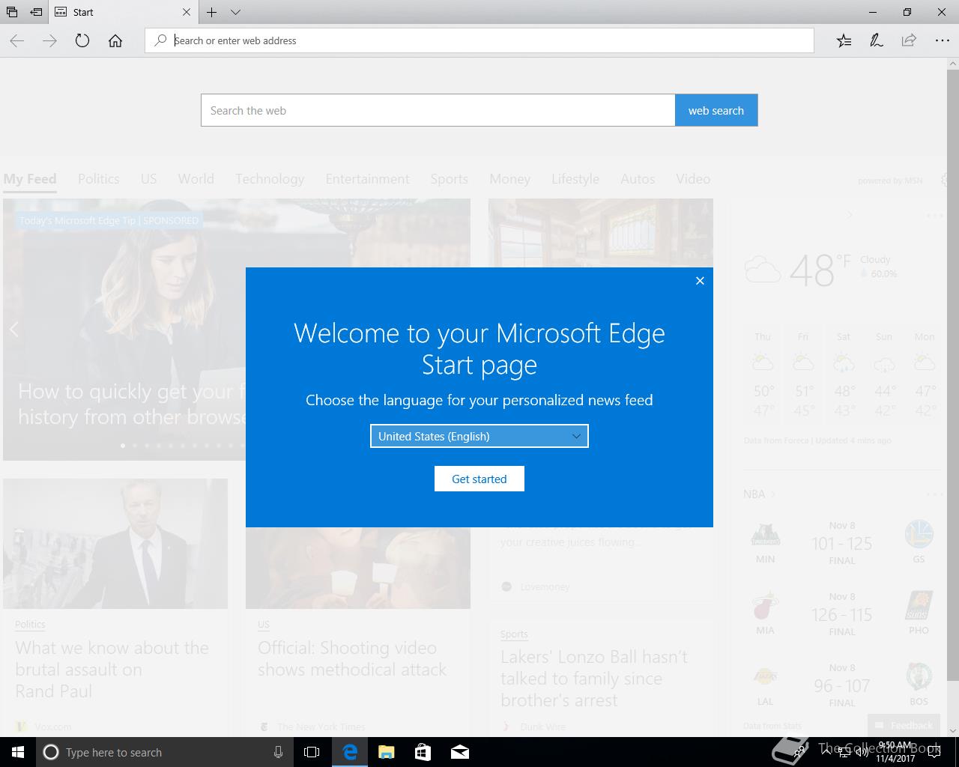Go forward with the browser forward arrow
Viewport: 959px width, 767px height.
click(x=49, y=41)
